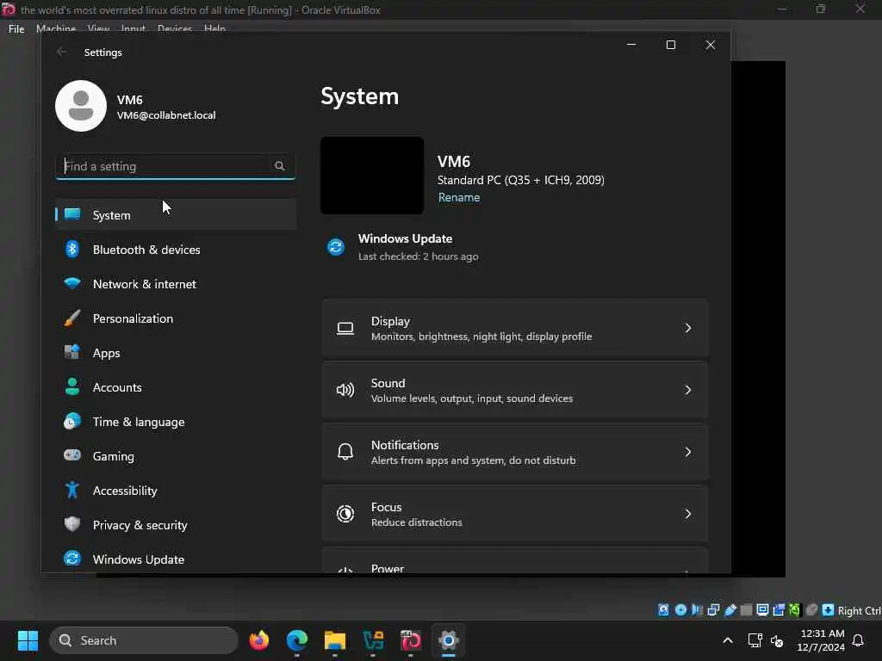The image size is (882, 661).
Task: Open the VirtualBox View menu
Action: (98, 28)
